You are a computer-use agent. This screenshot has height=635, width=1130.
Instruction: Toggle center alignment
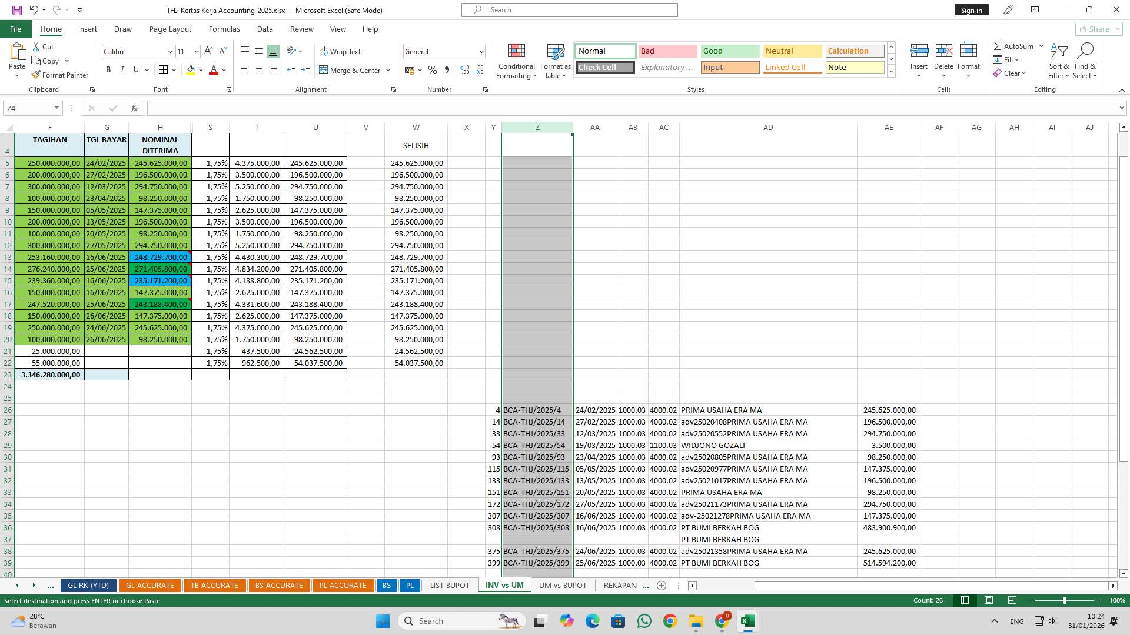(258, 70)
